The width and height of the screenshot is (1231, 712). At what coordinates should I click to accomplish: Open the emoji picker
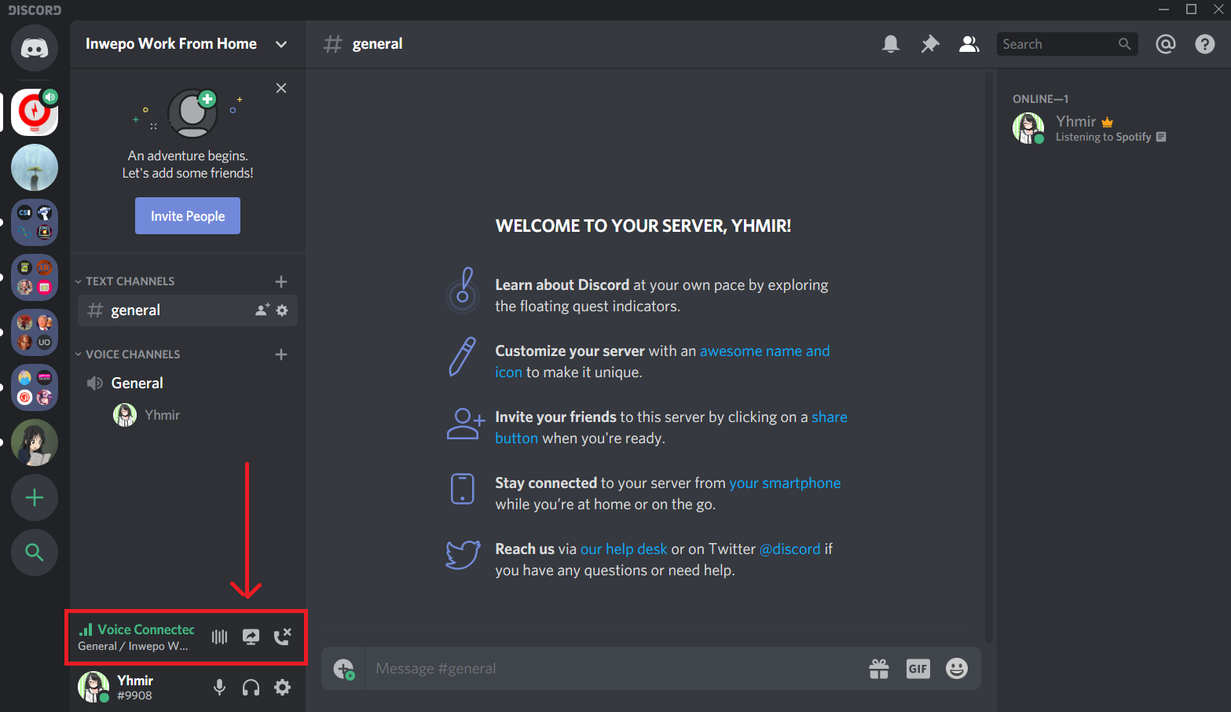(956, 669)
